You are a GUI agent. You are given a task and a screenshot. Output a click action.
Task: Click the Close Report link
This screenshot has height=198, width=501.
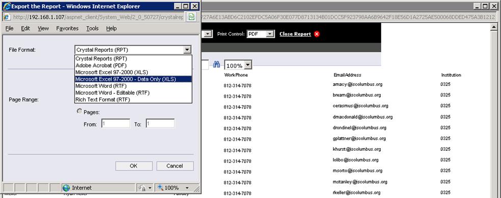295,34
